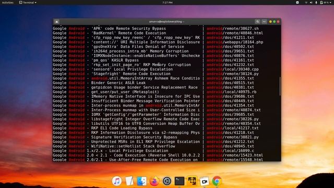Launch Firefox from the dock
Image resolution: width=334 pixels, height=188 pixels.
coord(154,181)
